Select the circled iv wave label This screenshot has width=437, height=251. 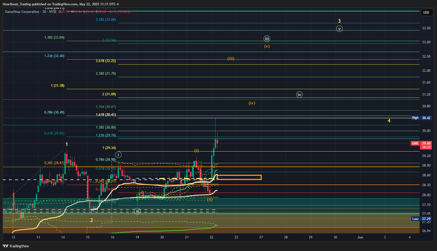(300, 95)
